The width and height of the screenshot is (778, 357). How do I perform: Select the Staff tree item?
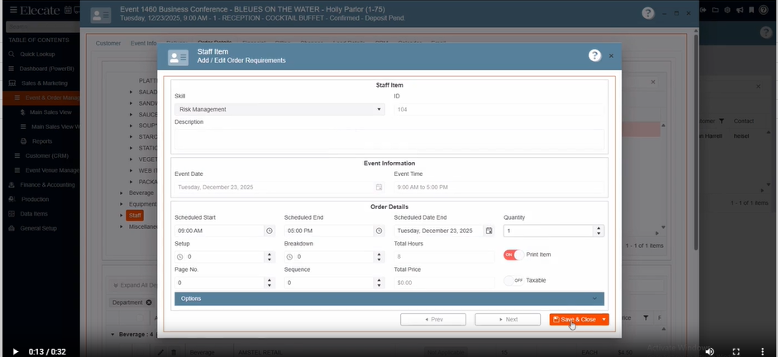[x=135, y=215]
